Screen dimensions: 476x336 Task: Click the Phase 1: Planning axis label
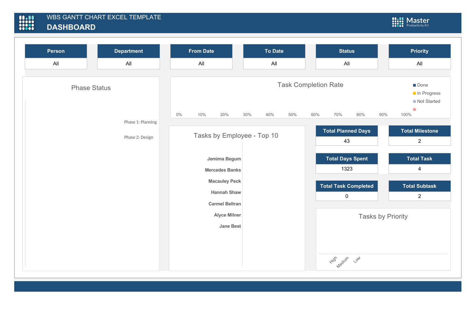pyautogui.click(x=140, y=122)
